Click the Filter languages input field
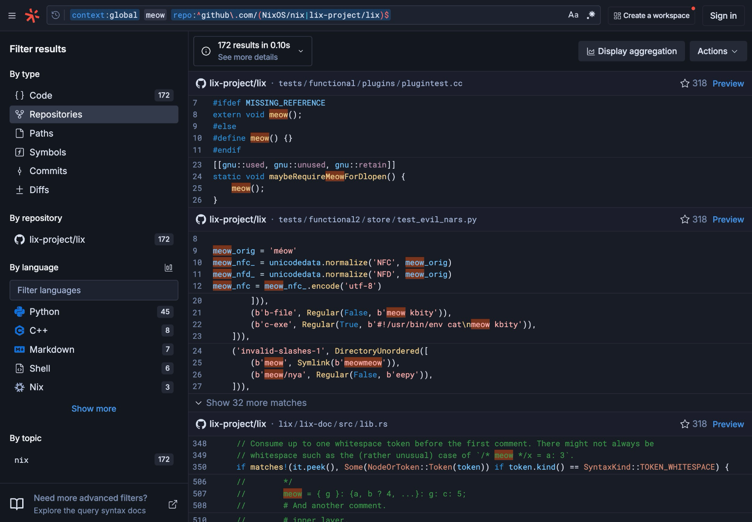This screenshot has width=752, height=522. coord(94,290)
